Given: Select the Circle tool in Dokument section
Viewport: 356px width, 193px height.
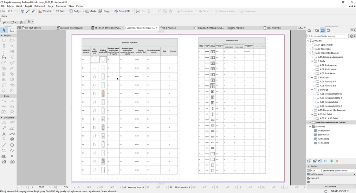Looking at the screenshot, I should click(12, 145).
